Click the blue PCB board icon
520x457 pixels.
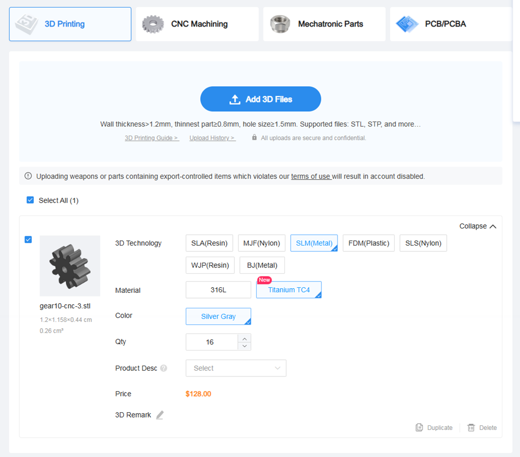point(407,24)
